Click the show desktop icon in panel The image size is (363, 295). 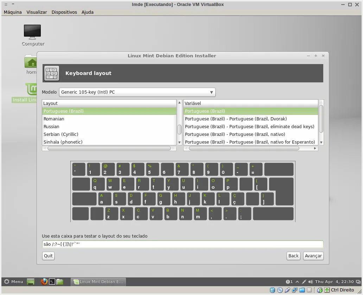coord(31,282)
